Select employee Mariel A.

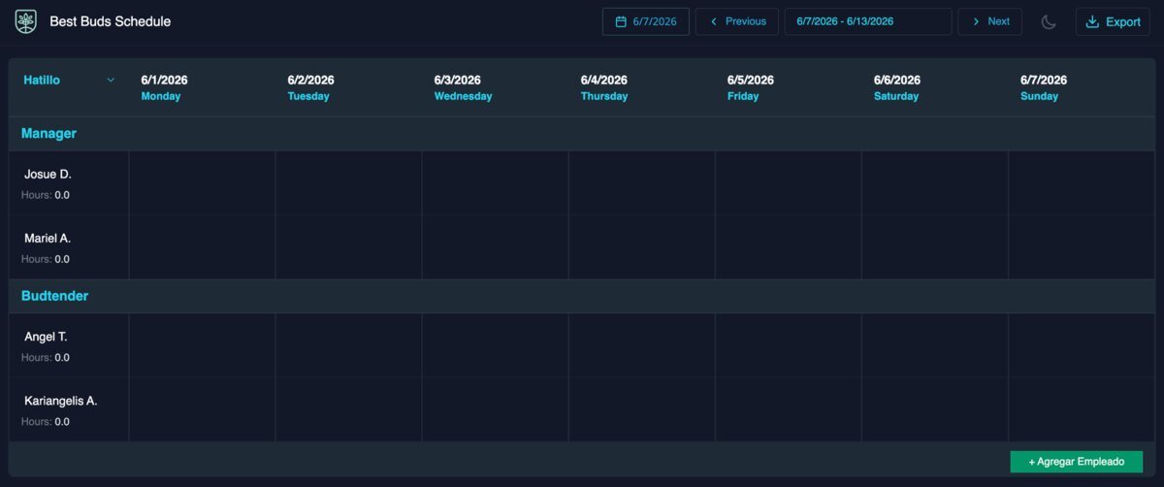click(x=48, y=239)
